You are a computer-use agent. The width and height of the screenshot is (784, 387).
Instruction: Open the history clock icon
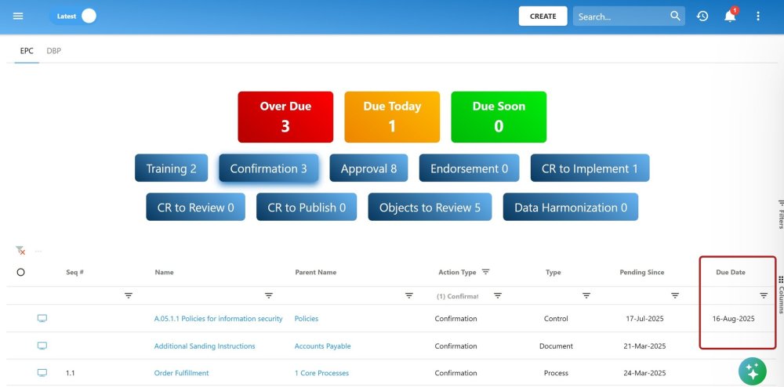click(702, 16)
